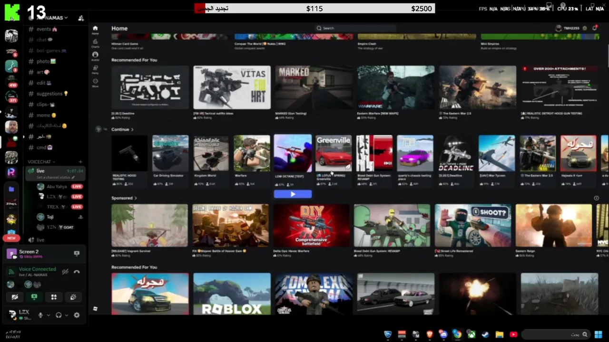Click user Abu Yahya in voice channel
The width and height of the screenshot is (609, 342).
tap(57, 187)
